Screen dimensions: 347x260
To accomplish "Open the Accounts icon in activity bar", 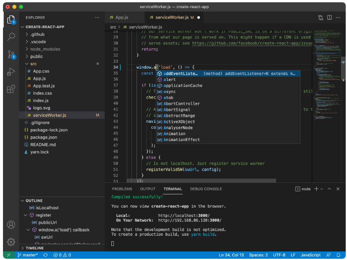I will tap(11, 225).
